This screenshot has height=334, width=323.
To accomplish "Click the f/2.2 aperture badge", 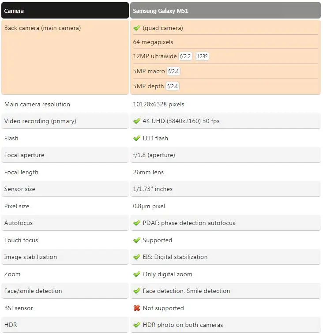I will point(185,56).
